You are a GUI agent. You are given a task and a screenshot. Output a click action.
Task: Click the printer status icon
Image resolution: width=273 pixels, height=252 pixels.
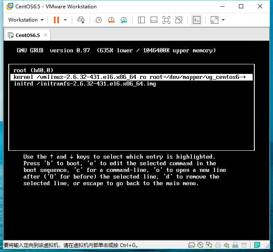(218, 245)
